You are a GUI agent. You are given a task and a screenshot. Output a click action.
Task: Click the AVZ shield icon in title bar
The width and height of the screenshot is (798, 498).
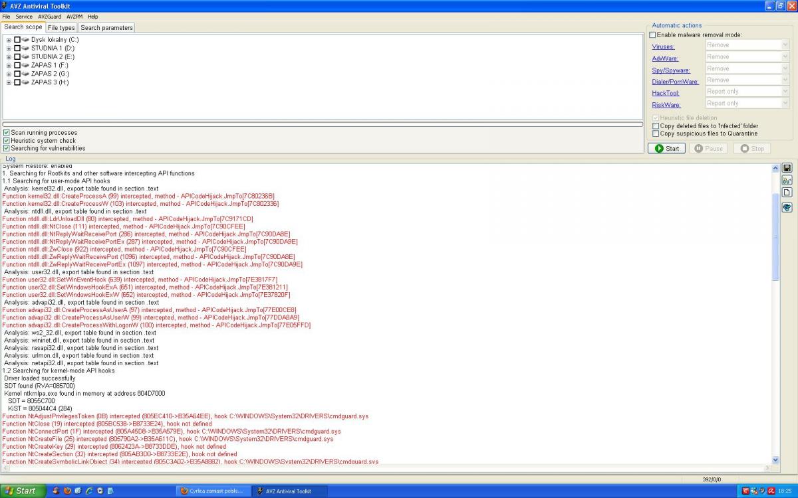point(5,6)
